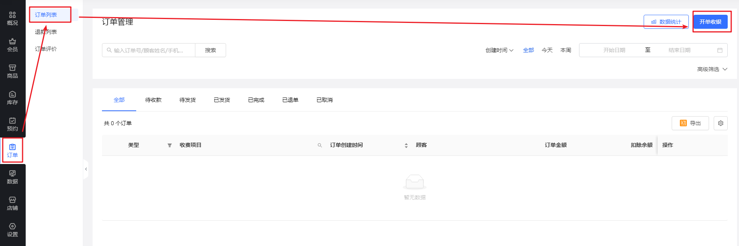This screenshot has width=739, height=246.
Task: Select 订单列表 in the submenu
Action: coord(46,15)
